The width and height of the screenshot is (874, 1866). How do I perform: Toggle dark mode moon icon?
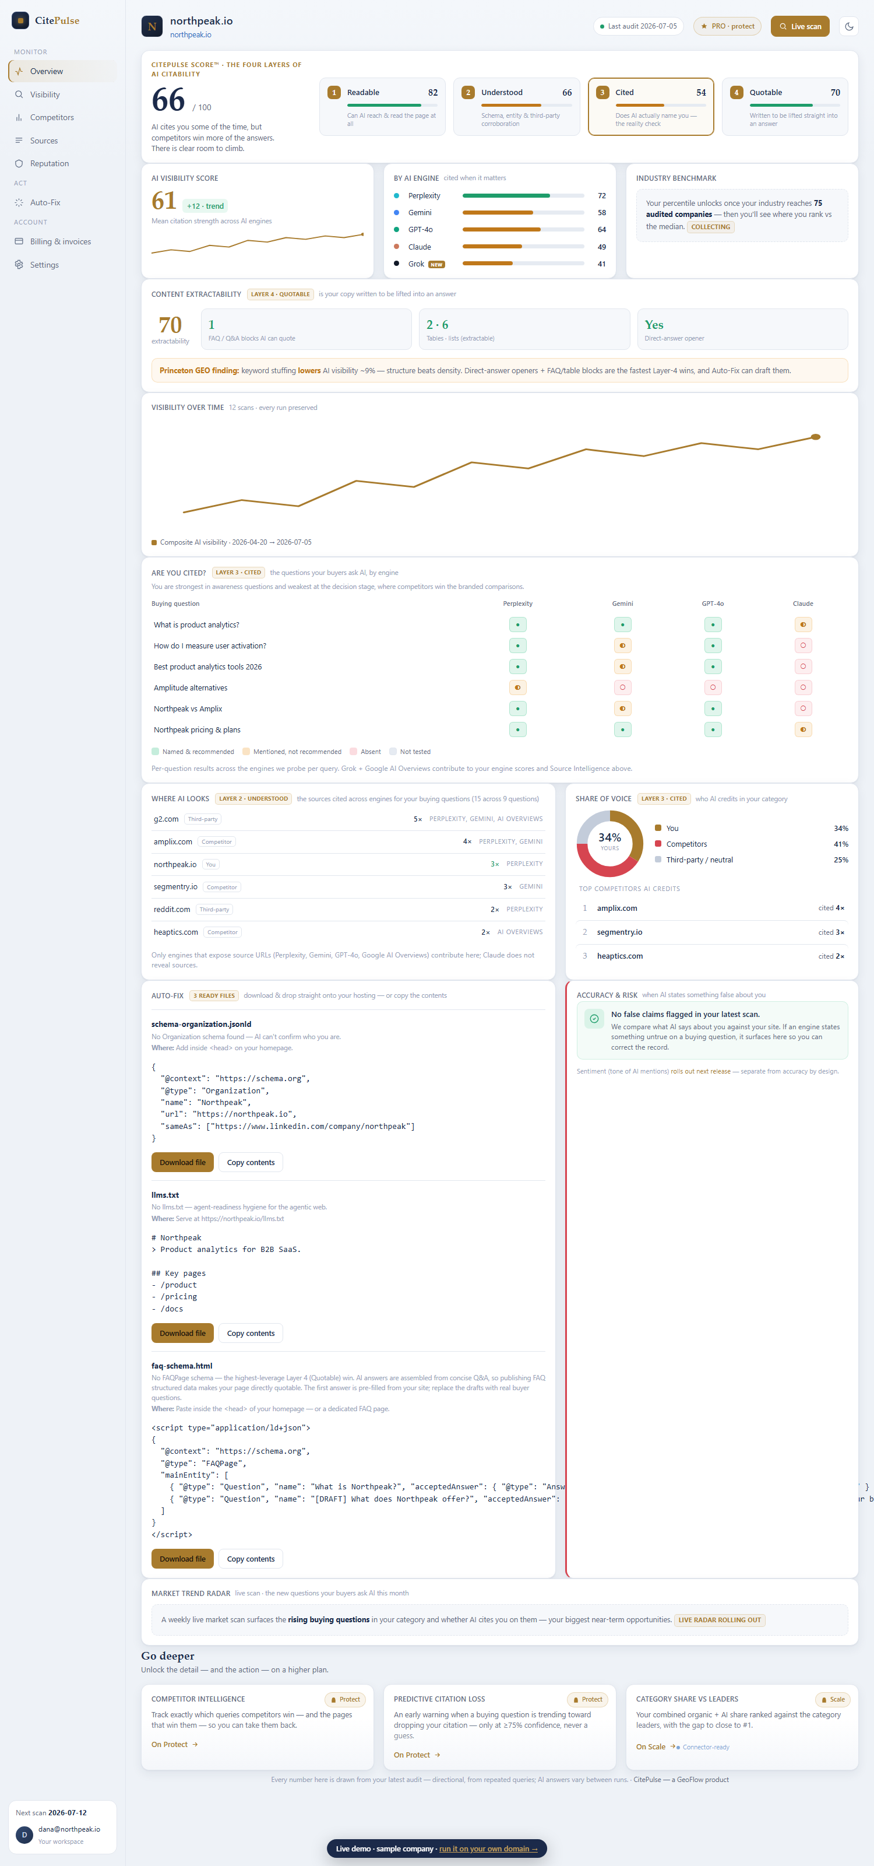[849, 27]
